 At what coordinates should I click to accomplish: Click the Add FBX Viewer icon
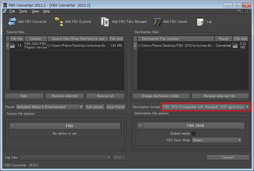(157, 22)
